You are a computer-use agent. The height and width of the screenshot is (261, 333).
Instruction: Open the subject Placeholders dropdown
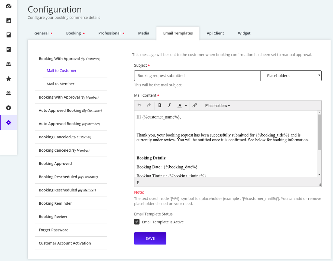pyautogui.click(x=291, y=76)
